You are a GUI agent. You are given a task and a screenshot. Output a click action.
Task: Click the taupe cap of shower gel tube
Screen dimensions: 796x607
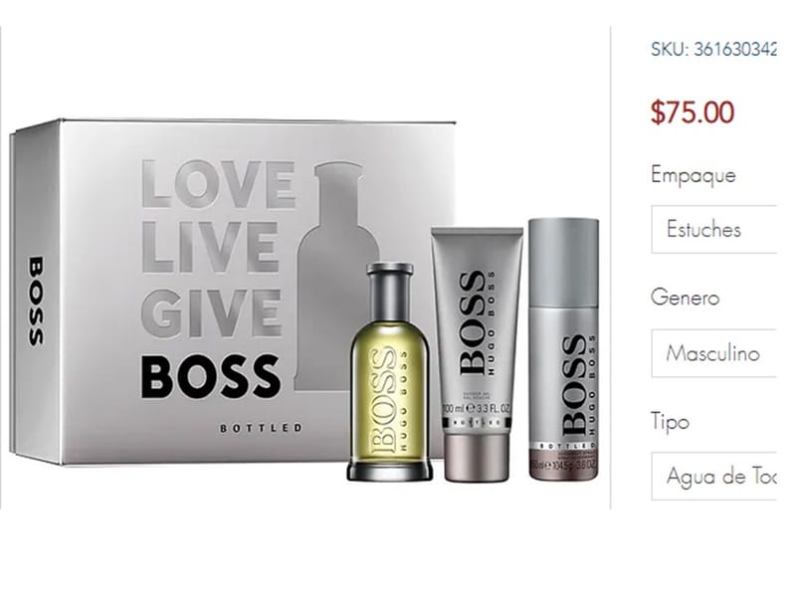(x=477, y=458)
